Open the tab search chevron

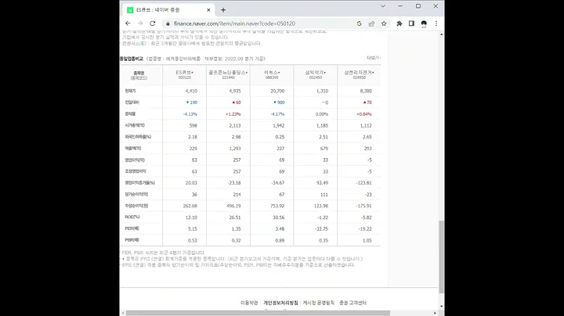pyautogui.click(x=383, y=6)
